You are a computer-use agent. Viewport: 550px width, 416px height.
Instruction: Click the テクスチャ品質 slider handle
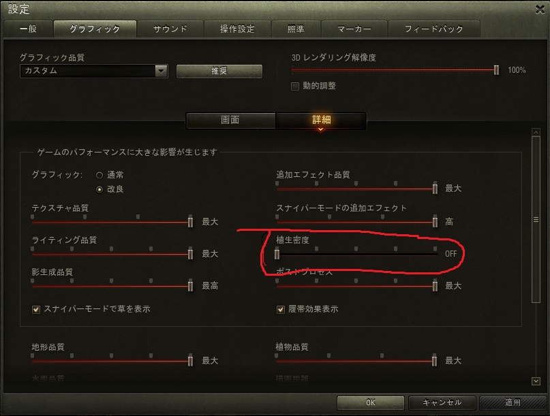click(190, 222)
